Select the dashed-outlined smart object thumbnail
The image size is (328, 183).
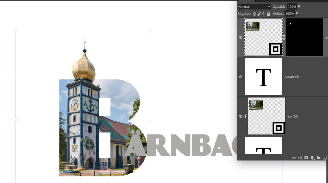[x=264, y=37]
